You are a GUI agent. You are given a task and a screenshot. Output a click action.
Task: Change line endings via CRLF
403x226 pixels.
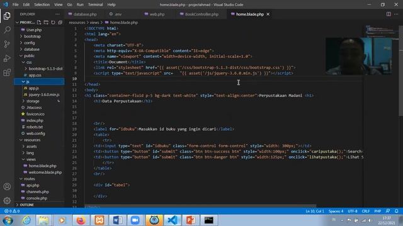tap(366, 211)
